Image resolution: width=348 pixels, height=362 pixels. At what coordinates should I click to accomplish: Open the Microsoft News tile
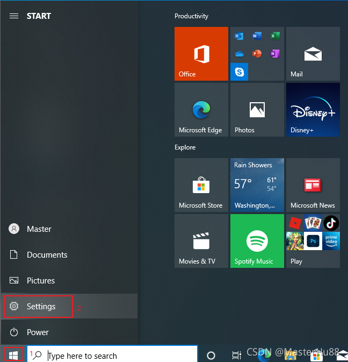coord(313,185)
